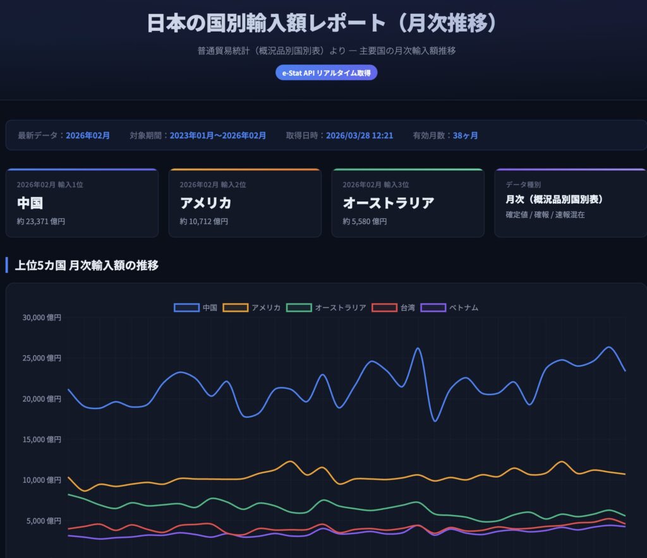Toggle the ベトナム legend item
The width and height of the screenshot is (647, 558).
[450, 307]
